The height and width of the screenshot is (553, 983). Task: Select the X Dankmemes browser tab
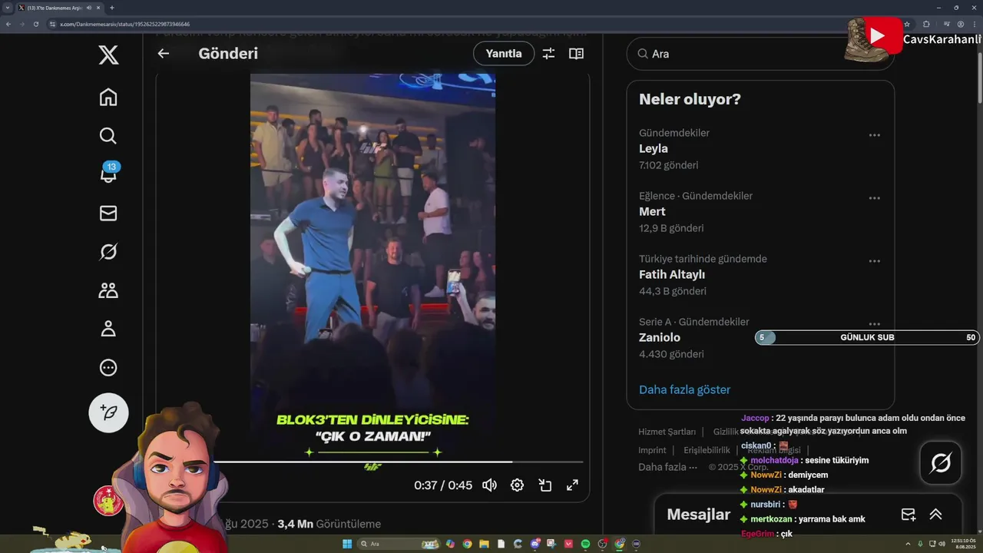coord(60,8)
